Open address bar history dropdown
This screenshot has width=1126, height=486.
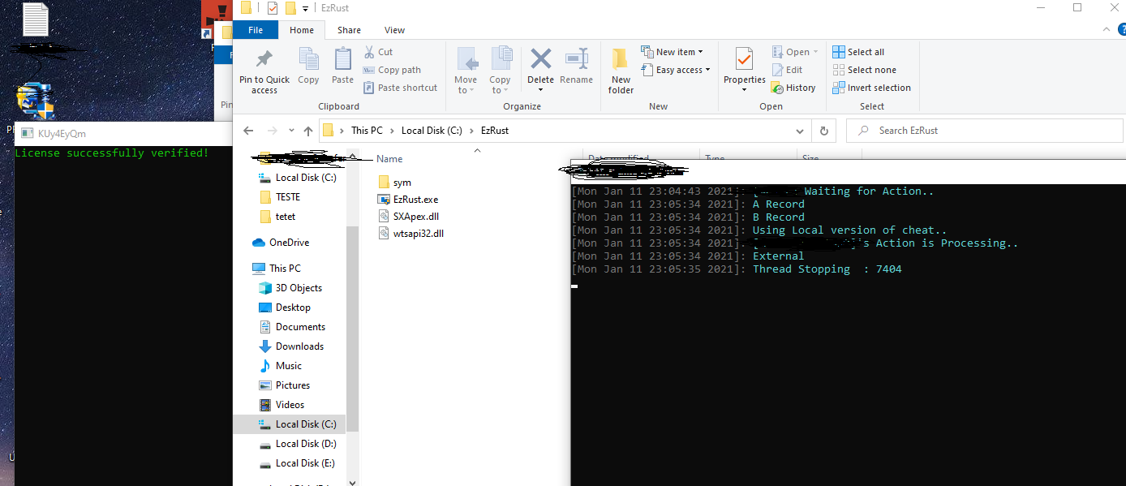click(x=800, y=131)
